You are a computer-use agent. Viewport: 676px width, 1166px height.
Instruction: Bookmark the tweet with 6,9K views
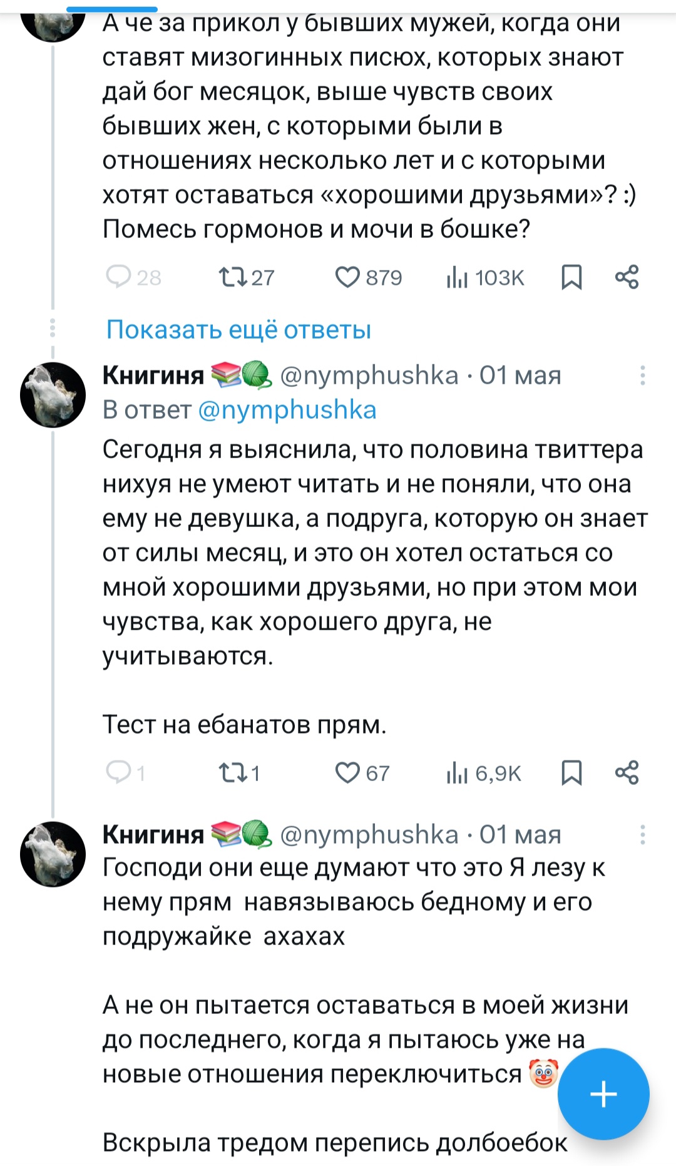tap(571, 773)
